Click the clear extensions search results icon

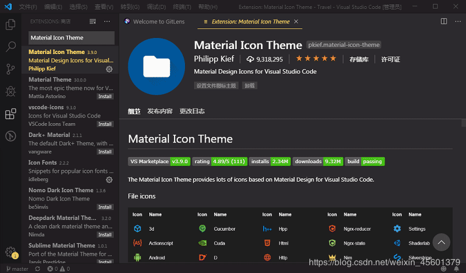[93, 21]
